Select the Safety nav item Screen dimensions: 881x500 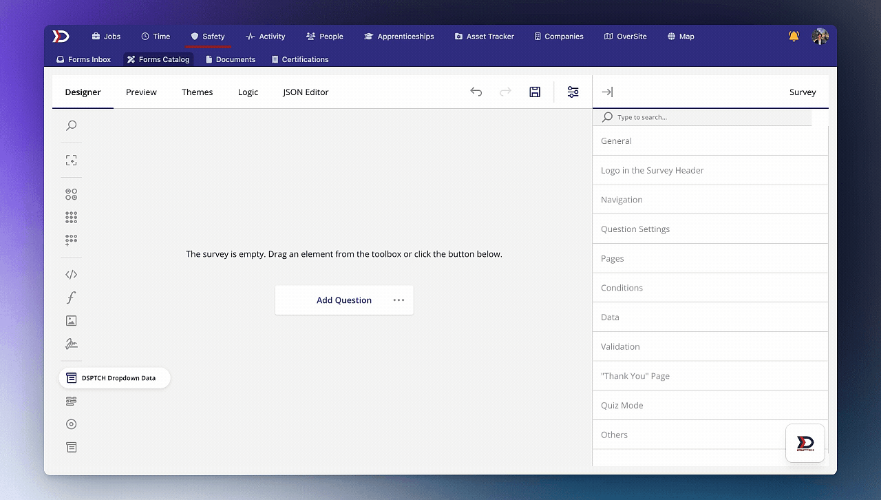tap(208, 37)
